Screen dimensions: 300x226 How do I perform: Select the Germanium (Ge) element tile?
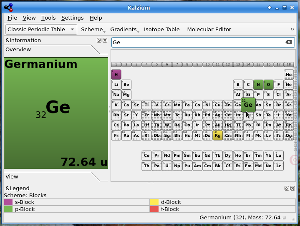248,105
